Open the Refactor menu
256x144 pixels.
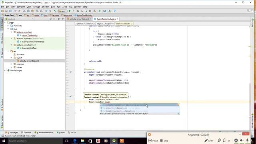coord(45,7)
